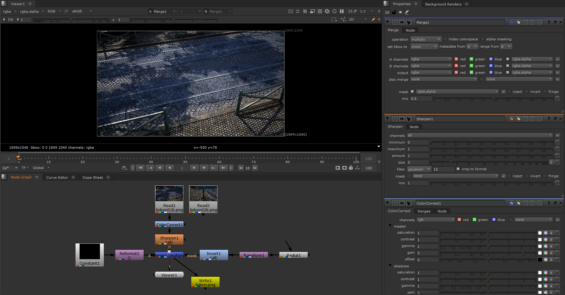Image resolution: width=565 pixels, height=295 pixels.
Task: Open the Ranges tab in ColorCorrect1
Action: [424, 211]
